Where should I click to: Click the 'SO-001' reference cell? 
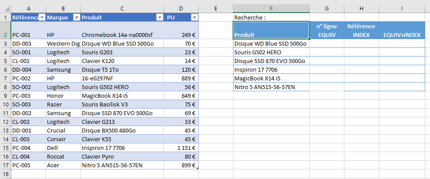tap(29, 52)
